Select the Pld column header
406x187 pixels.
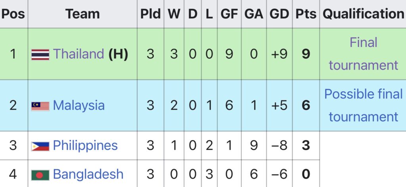(x=150, y=14)
